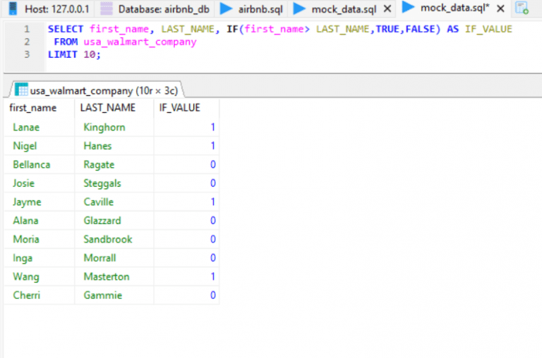Select the cell 'Moria'
The width and height of the screenshot is (542, 358).
point(39,239)
